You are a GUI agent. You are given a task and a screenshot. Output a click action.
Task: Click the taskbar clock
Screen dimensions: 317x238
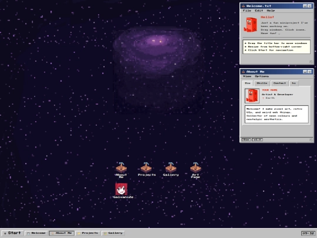pyautogui.click(x=308, y=233)
